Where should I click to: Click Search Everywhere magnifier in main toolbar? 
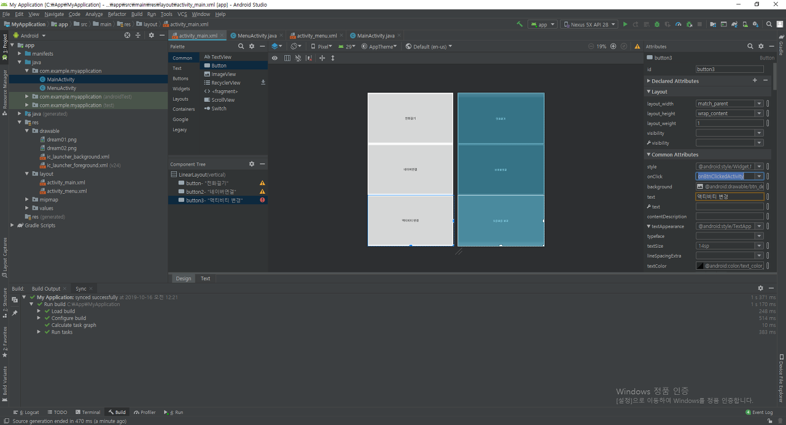pos(769,25)
